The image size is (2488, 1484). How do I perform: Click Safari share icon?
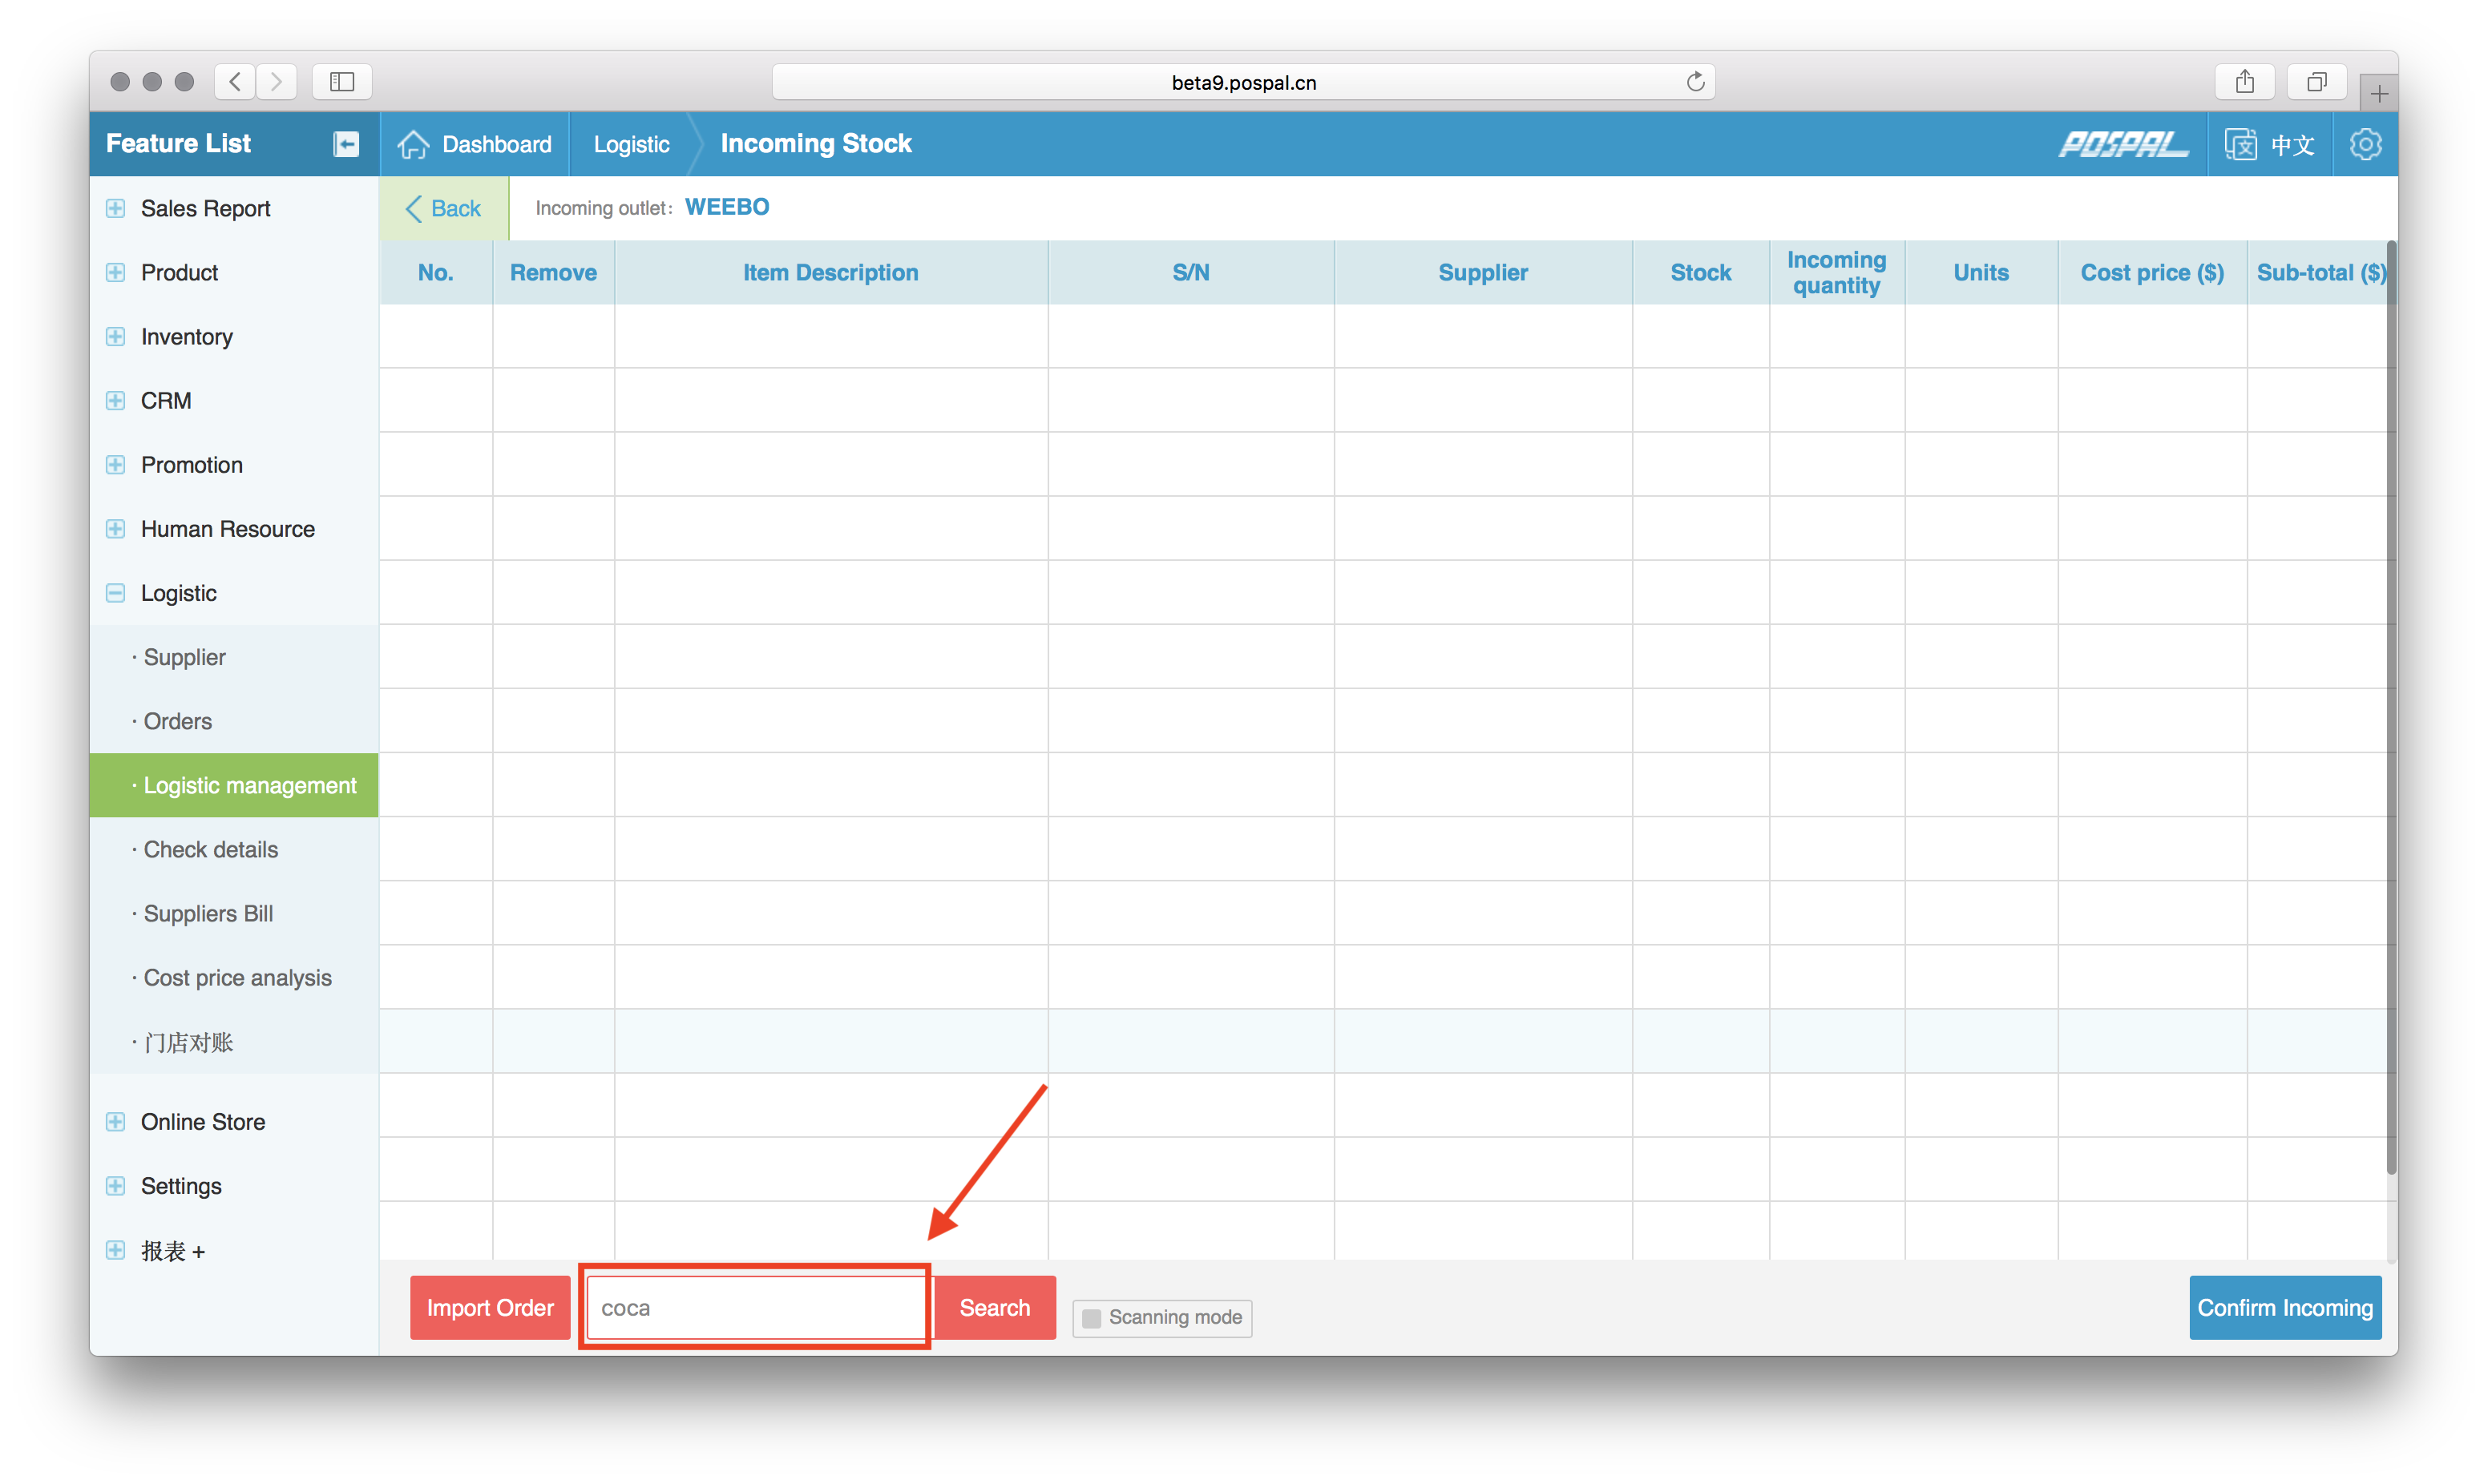pyautogui.click(x=2245, y=82)
